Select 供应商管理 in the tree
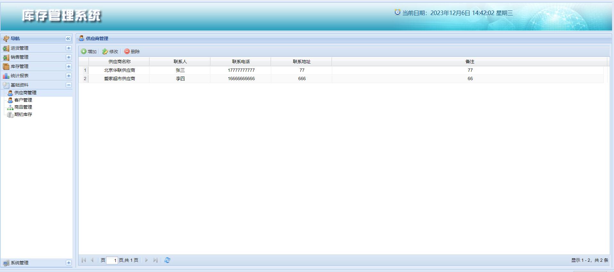This screenshot has width=614, height=272. 25,93
